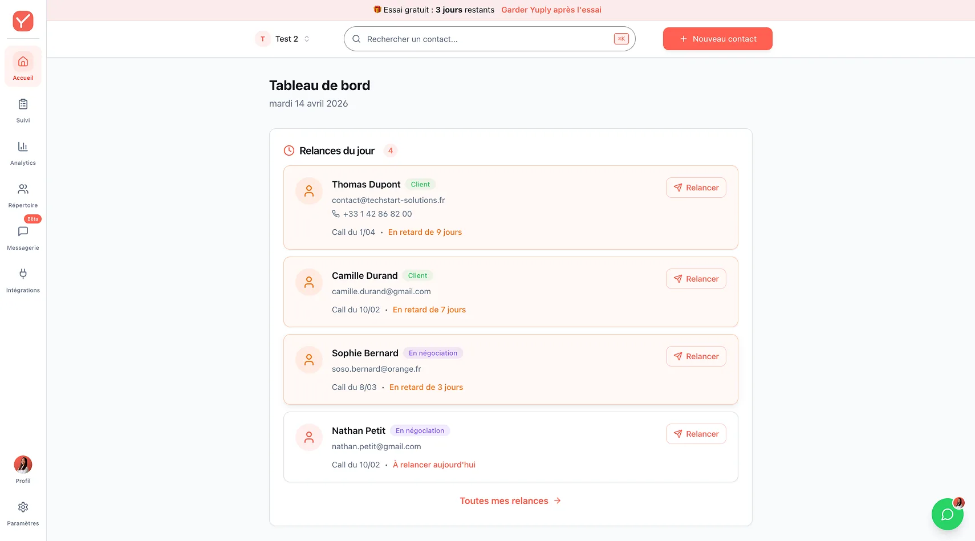975x541 pixels.
Task: Relancer Sophie Bernard
Action: [x=696, y=356]
